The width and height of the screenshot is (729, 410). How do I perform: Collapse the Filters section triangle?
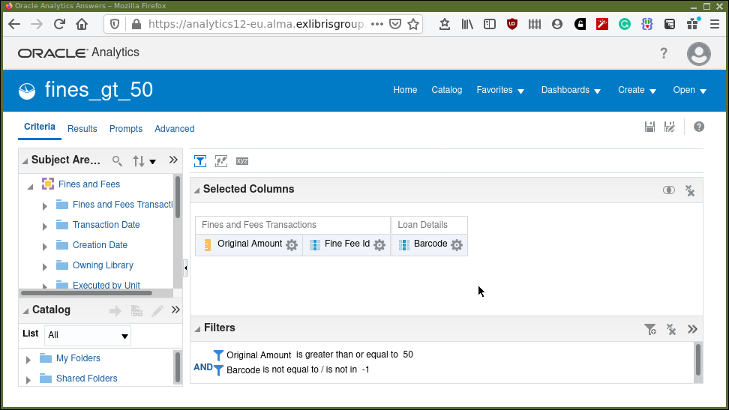[x=196, y=329]
